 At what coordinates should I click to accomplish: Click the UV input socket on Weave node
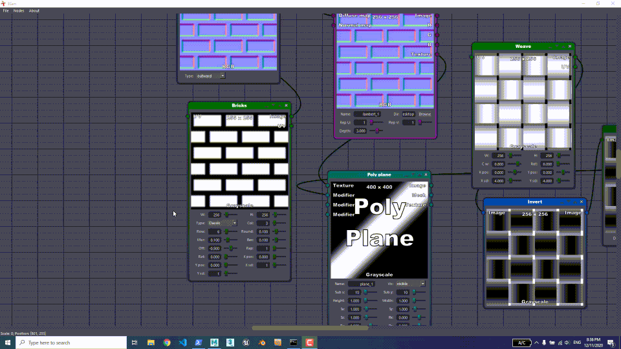click(472, 57)
